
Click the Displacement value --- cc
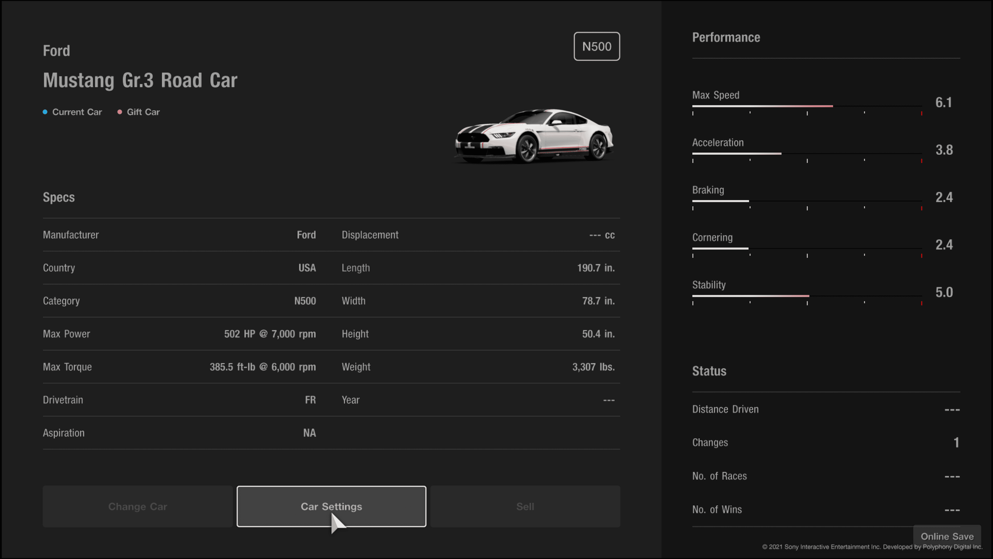[602, 235]
